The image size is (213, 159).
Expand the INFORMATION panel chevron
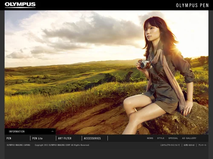[52, 131]
